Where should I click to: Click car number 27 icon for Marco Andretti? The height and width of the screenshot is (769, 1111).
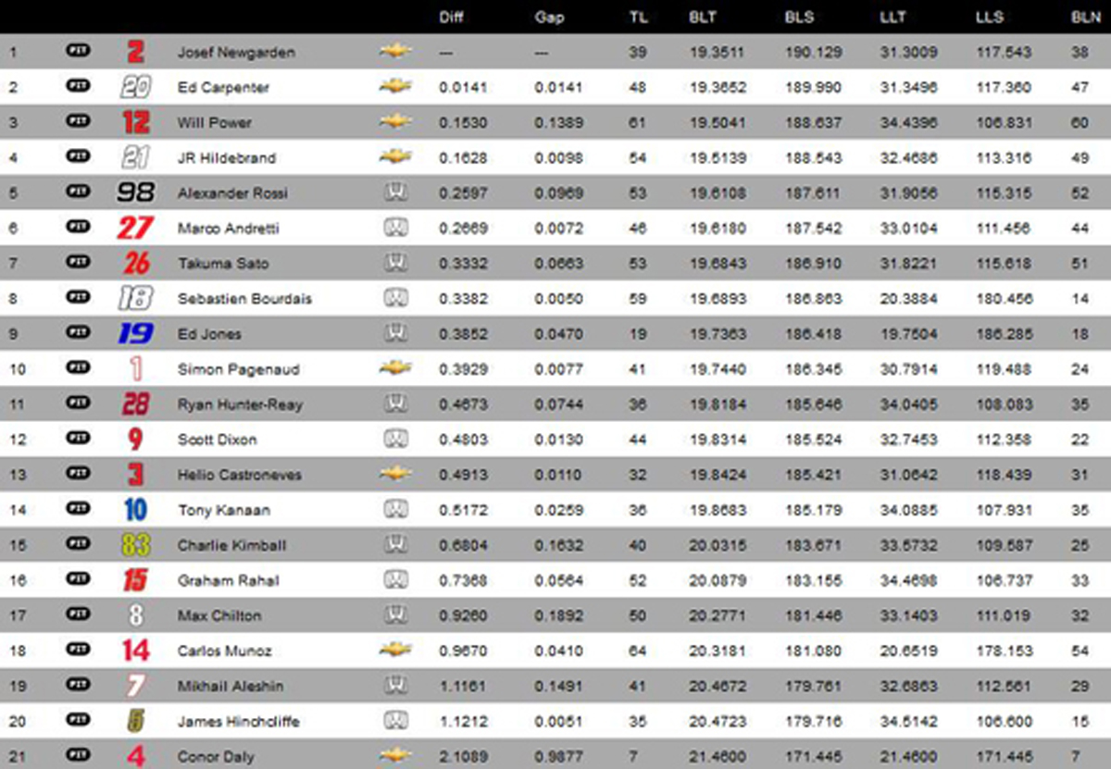135,228
